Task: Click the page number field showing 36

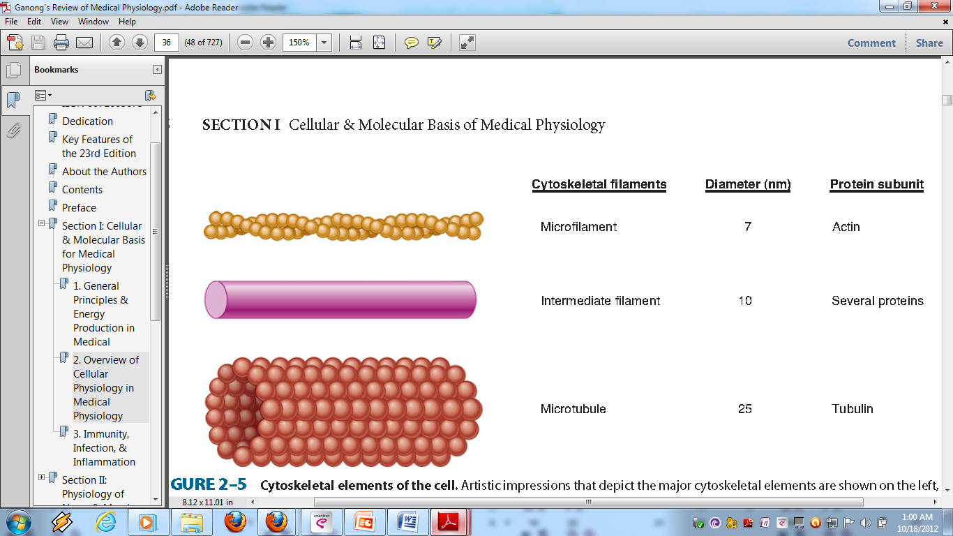Action: [x=167, y=43]
